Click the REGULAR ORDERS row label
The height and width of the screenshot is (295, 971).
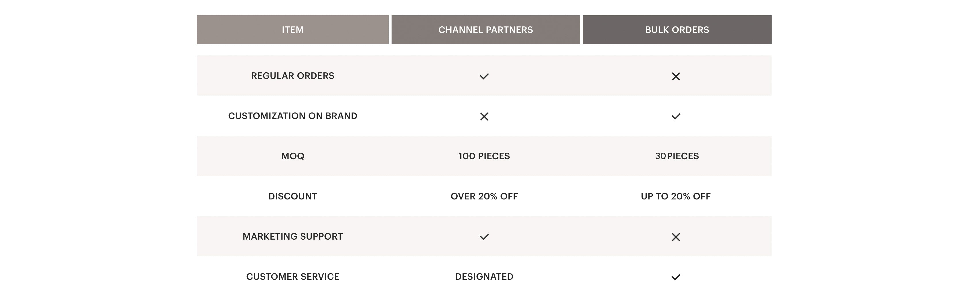pyautogui.click(x=292, y=76)
